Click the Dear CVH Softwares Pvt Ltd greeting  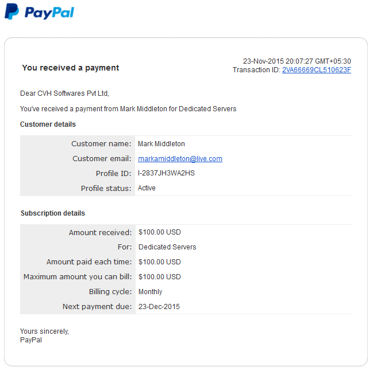(x=64, y=93)
